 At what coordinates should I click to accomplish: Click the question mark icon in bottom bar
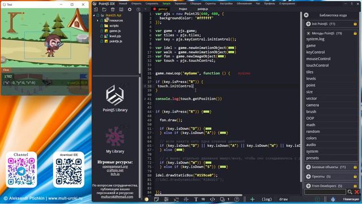click(x=236, y=199)
